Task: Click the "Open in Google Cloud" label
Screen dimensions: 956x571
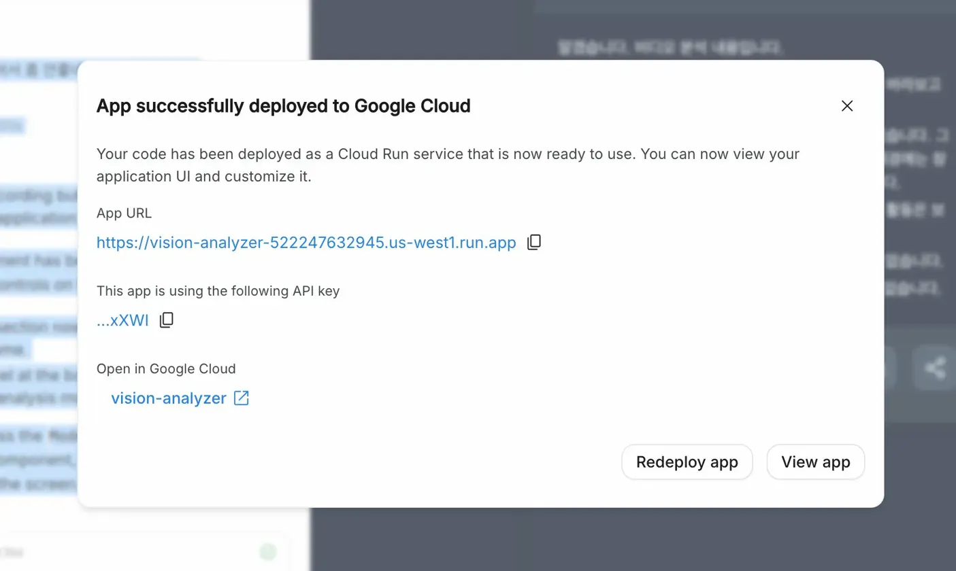Action: pos(166,369)
